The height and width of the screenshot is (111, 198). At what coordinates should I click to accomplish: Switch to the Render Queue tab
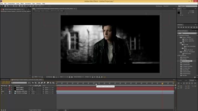tap(5, 80)
